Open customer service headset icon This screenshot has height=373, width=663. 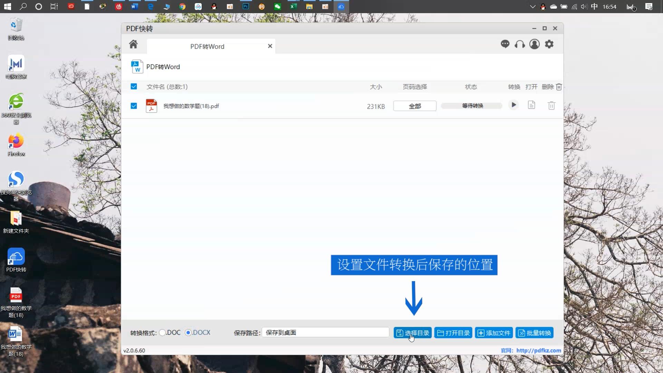coord(520,44)
